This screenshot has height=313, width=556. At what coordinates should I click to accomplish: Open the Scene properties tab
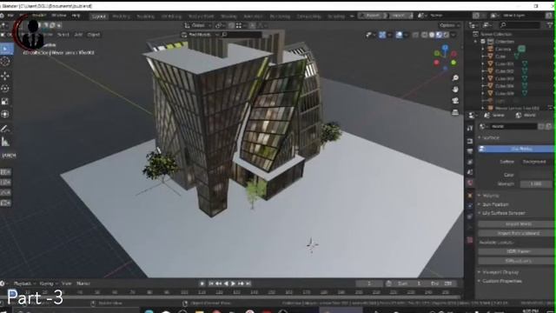[x=470, y=172]
